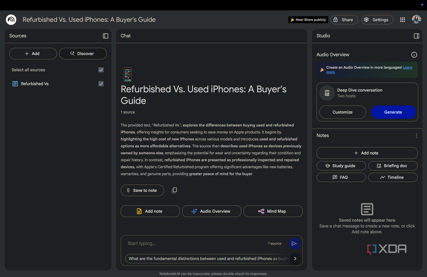The image size is (427, 277).
Task: Collapse the Sources panel icon
Action: click(106, 36)
